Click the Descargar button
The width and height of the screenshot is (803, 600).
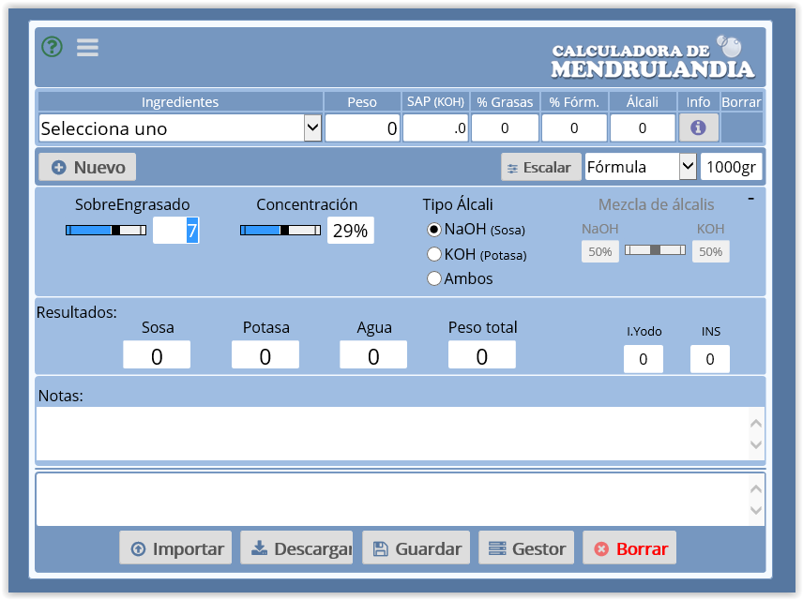(296, 548)
